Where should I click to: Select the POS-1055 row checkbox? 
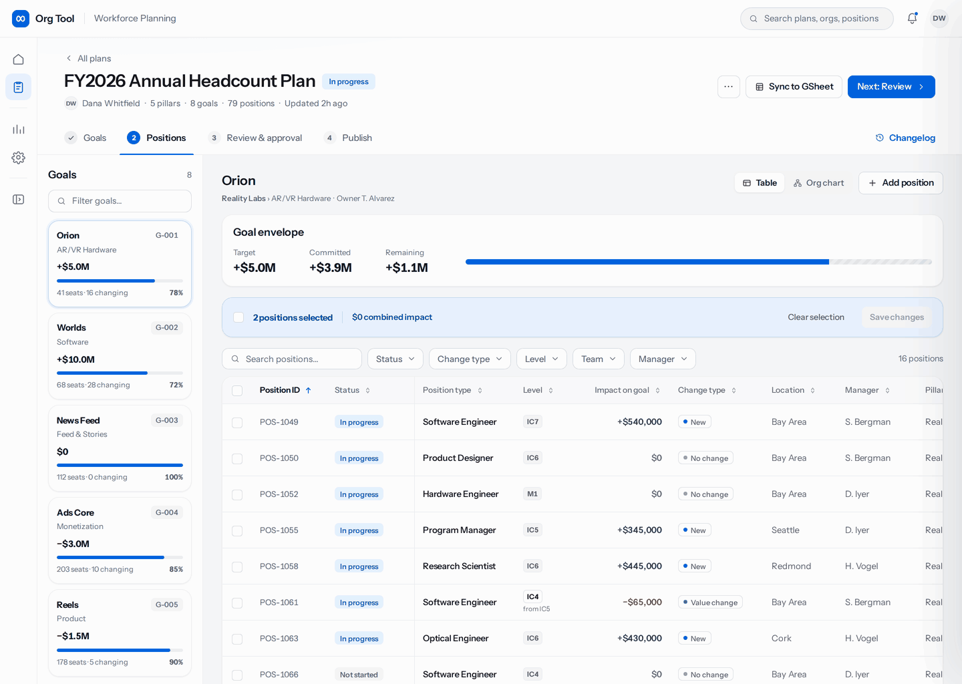[x=237, y=531]
